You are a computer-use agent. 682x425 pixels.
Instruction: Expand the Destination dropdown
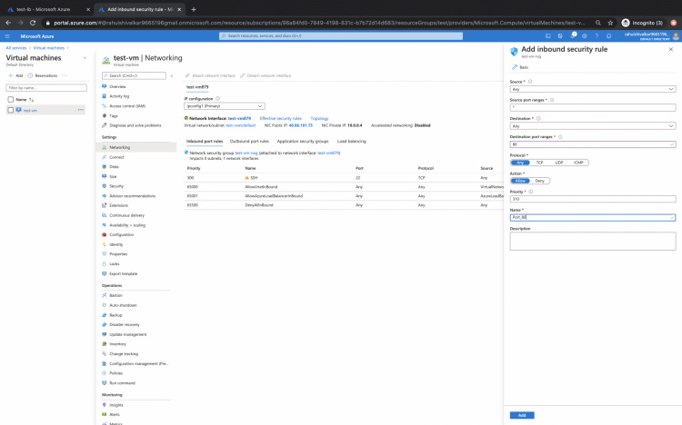tap(592, 125)
